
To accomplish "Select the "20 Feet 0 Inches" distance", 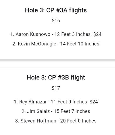I will tap(78, 121).
